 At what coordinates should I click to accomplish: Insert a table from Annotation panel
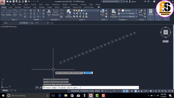(x=61, y=17)
